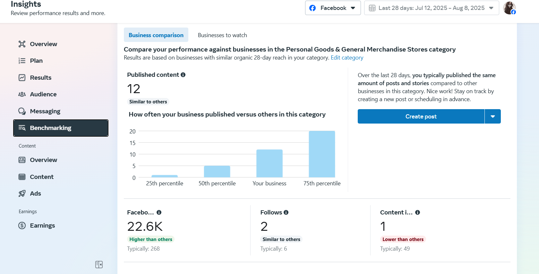Click the Published content info icon
This screenshot has height=274, width=539.
(x=183, y=75)
